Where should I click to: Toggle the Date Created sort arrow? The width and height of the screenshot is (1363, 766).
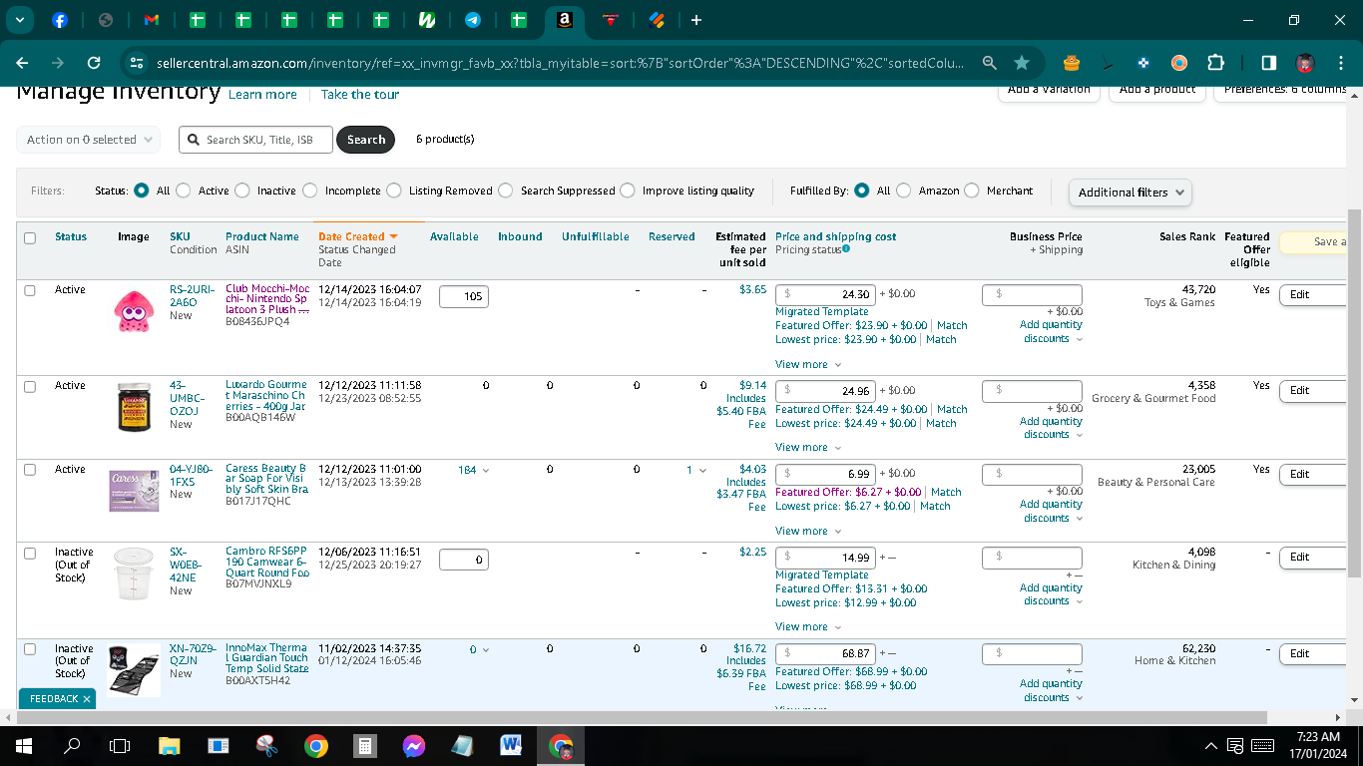click(393, 237)
